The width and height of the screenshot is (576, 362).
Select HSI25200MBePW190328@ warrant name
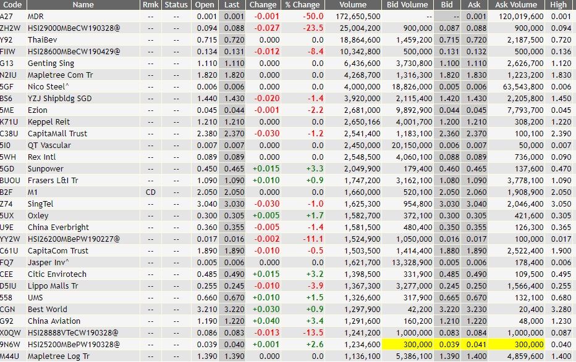[74, 345]
